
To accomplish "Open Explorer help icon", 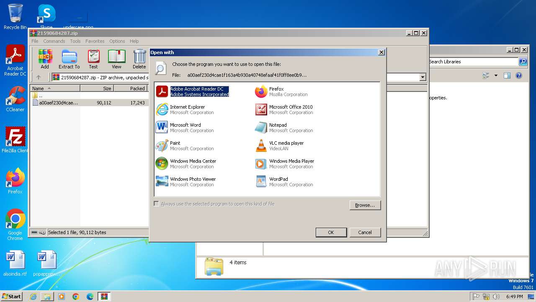I will click(x=519, y=75).
